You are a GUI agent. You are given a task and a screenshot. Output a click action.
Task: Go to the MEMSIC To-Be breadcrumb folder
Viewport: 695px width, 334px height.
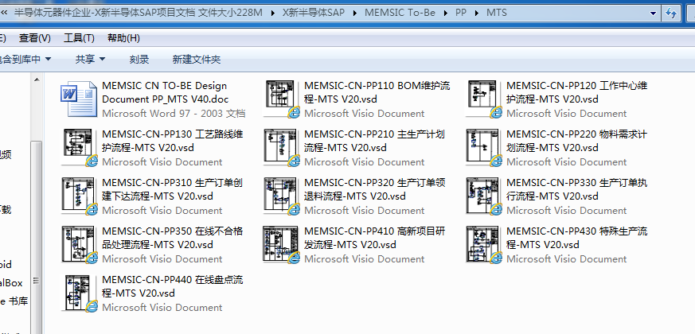(400, 13)
